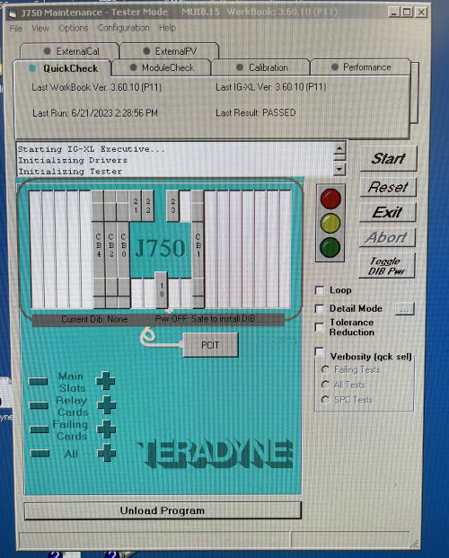Image resolution: width=449 pixels, height=558 pixels.
Task: Switch to the Calibration tab
Action: (260, 67)
